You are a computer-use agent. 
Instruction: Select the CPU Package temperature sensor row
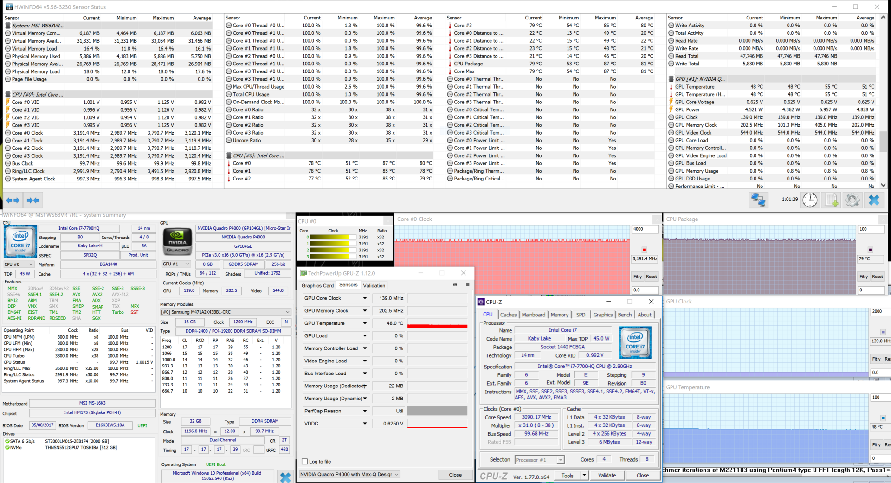tap(550, 64)
